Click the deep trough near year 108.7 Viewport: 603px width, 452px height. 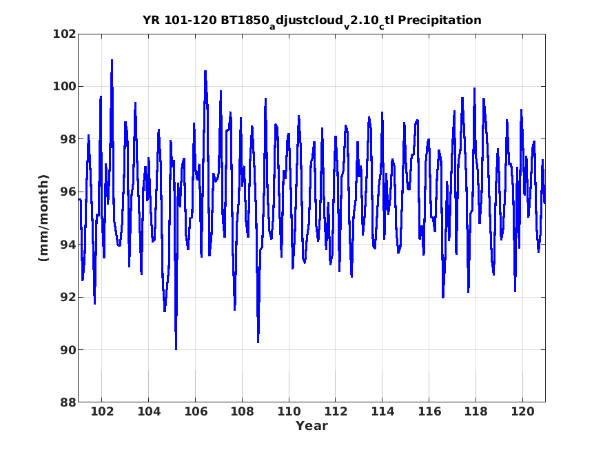(258, 342)
